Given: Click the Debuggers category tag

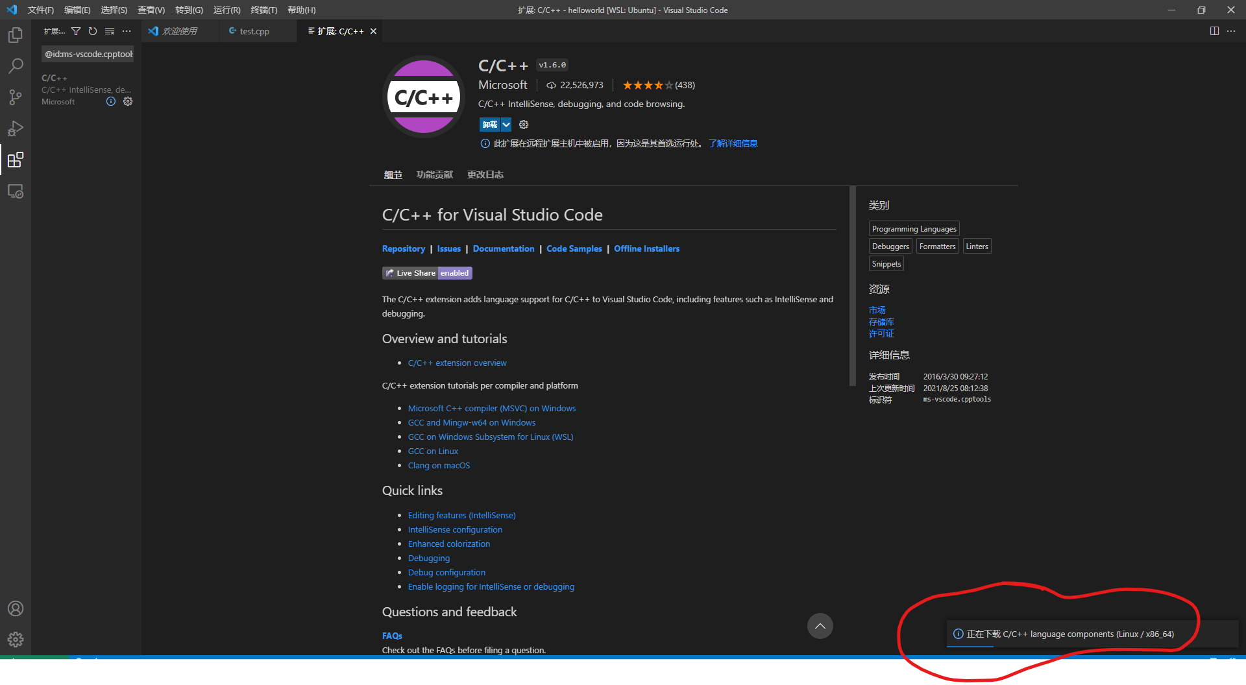Looking at the screenshot, I should tap(890, 246).
